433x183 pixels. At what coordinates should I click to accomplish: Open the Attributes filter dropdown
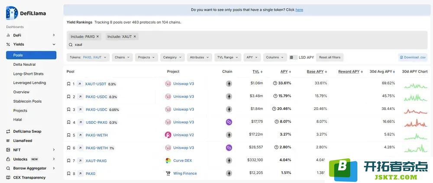[199, 58]
